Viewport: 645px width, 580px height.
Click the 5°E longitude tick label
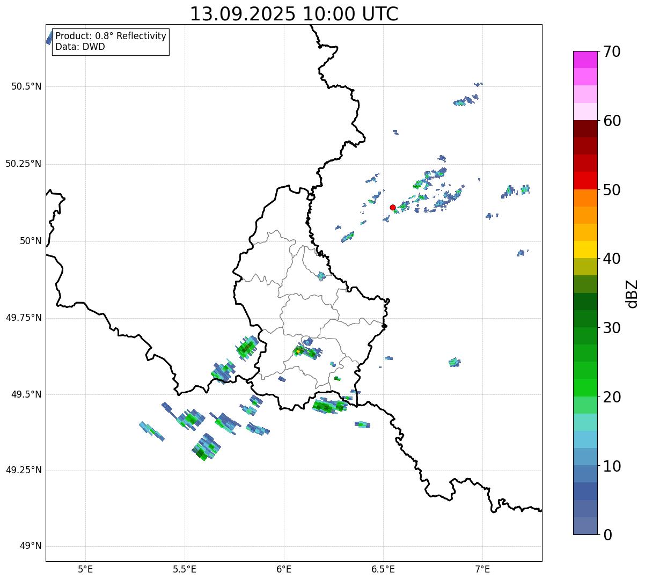(85, 569)
